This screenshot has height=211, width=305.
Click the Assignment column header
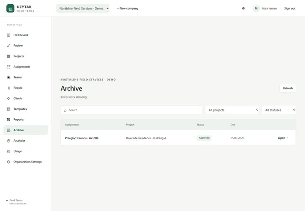(x=72, y=125)
